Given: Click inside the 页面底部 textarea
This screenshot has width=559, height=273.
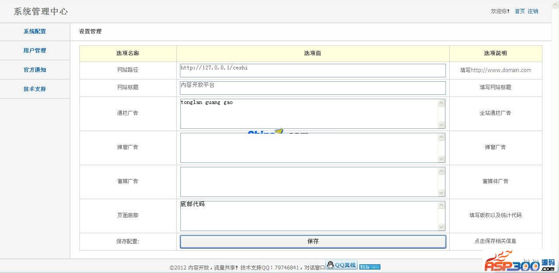Looking at the screenshot, I should click(x=309, y=216).
